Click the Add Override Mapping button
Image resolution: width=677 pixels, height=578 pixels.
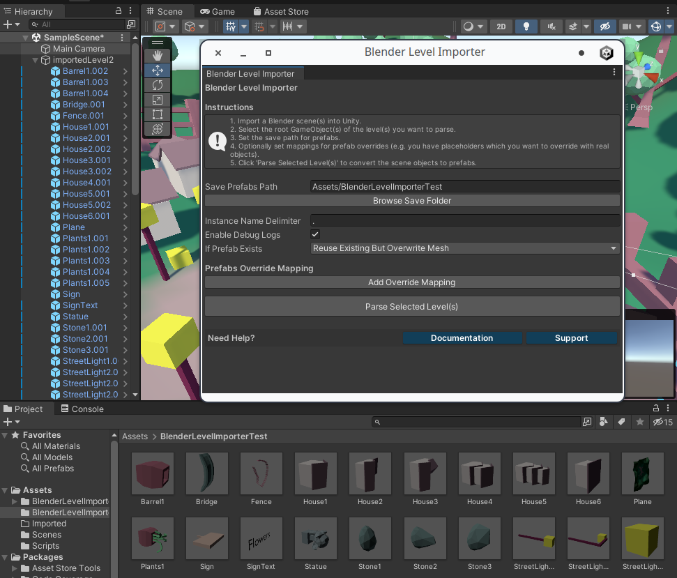412,282
